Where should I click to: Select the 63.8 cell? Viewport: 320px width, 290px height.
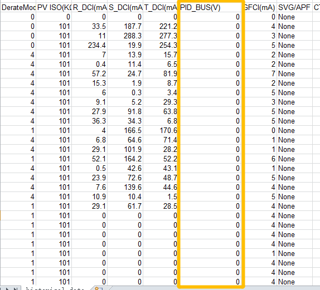(161, 111)
